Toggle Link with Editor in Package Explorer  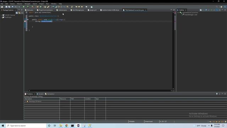click(20, 13)
